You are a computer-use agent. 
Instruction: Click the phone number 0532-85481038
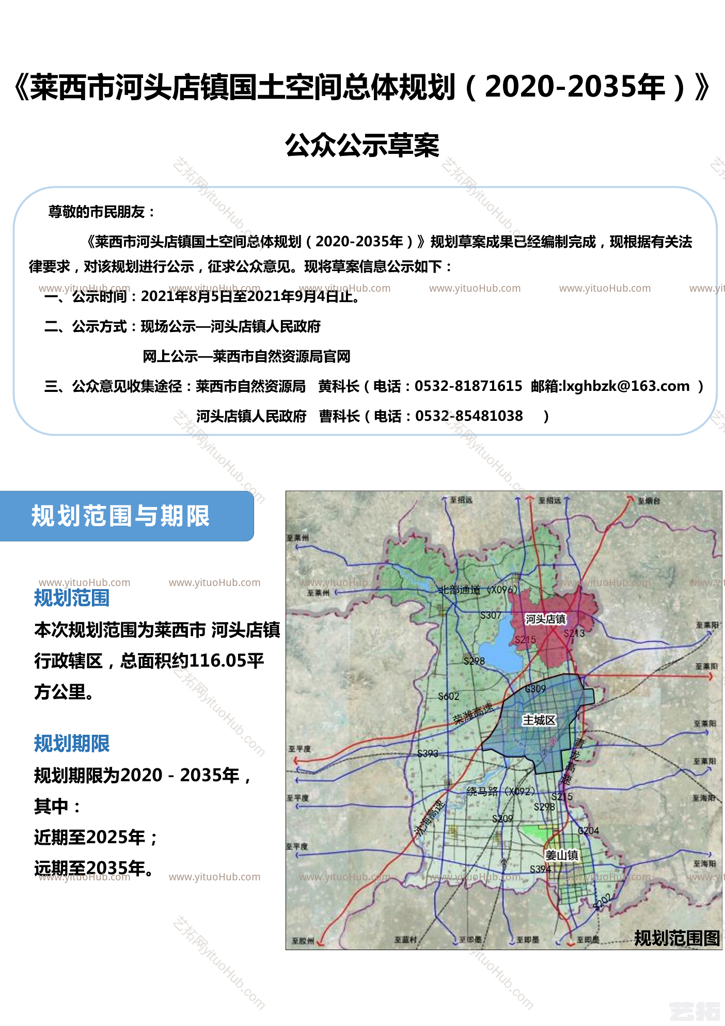[x=469, y=416]
